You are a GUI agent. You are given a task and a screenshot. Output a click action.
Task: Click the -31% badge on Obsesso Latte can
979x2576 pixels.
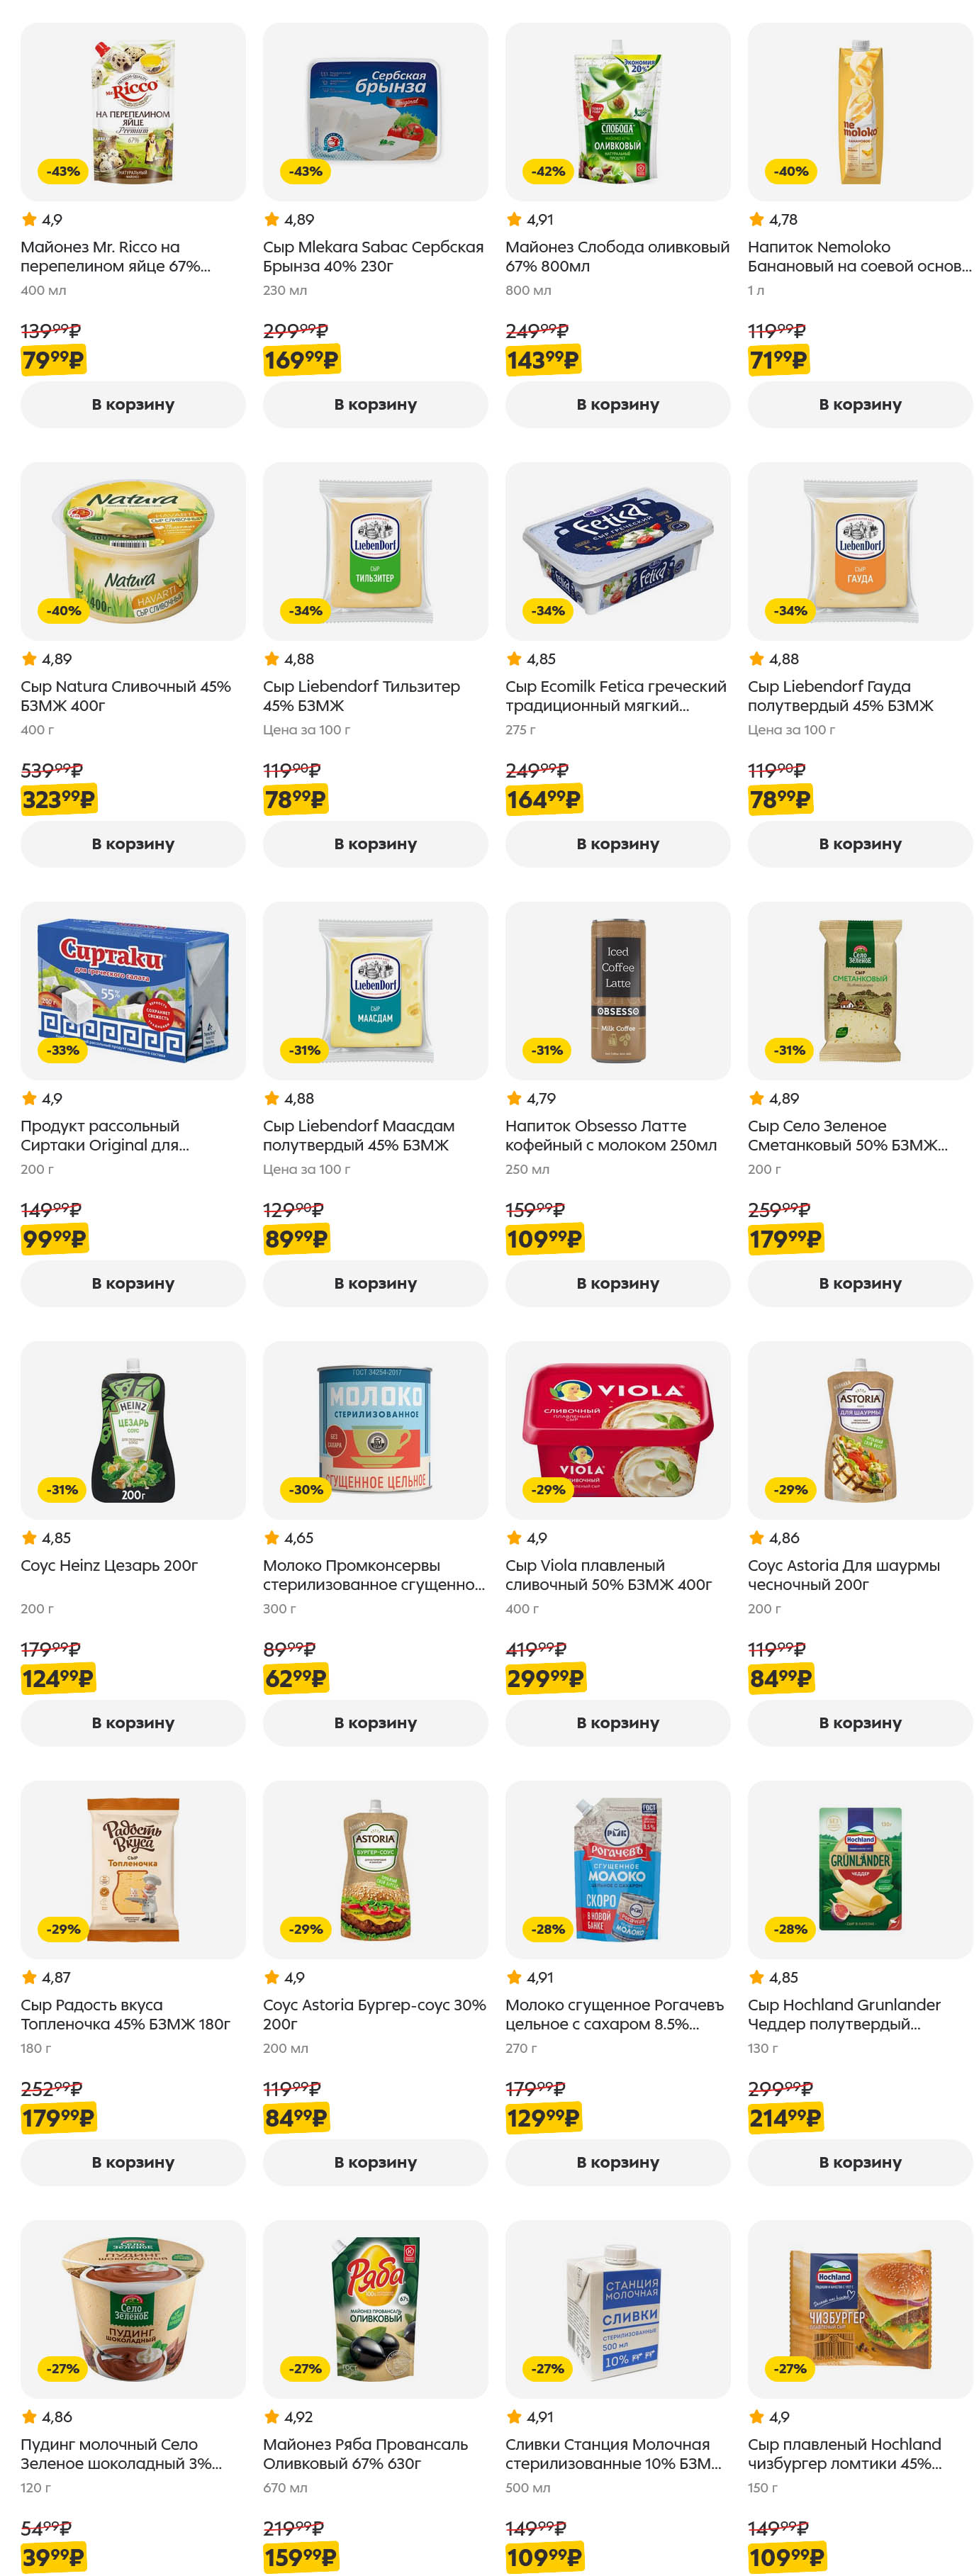(x=547, y=1050)
